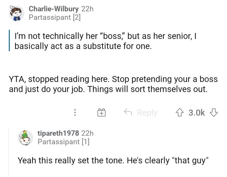Viewport: 227px width, 177px height.
Task: Open the Charlie-Wilbury username profile link
Action: pos(54,9)
